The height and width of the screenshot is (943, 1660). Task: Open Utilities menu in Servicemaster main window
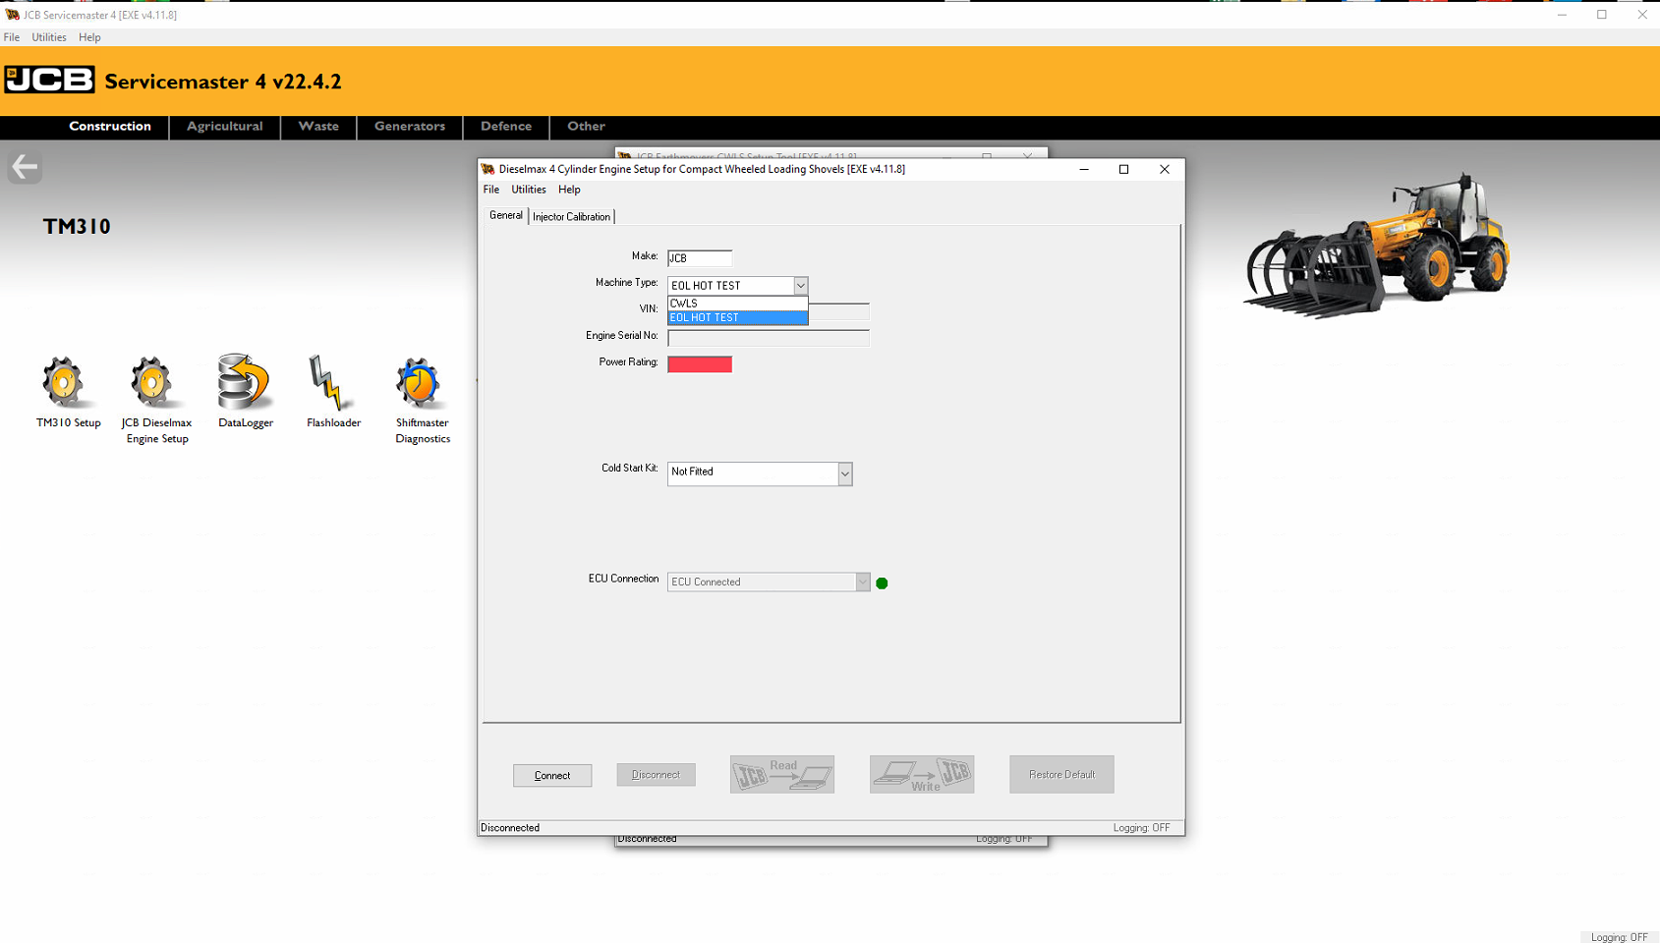tap(49, 37)
